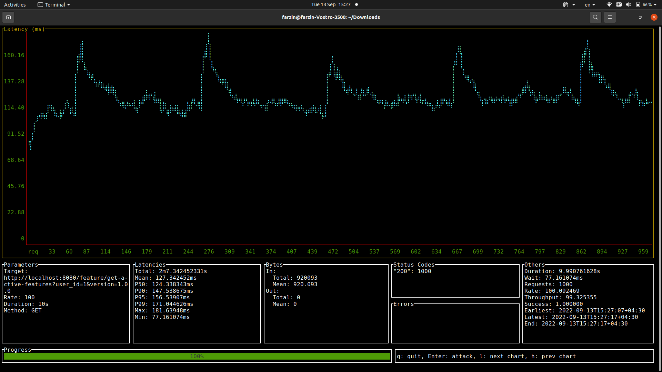Click the 'Latency (ms)' chart title
The width and height of the screenshot is (662, 372).
[24, 29]
